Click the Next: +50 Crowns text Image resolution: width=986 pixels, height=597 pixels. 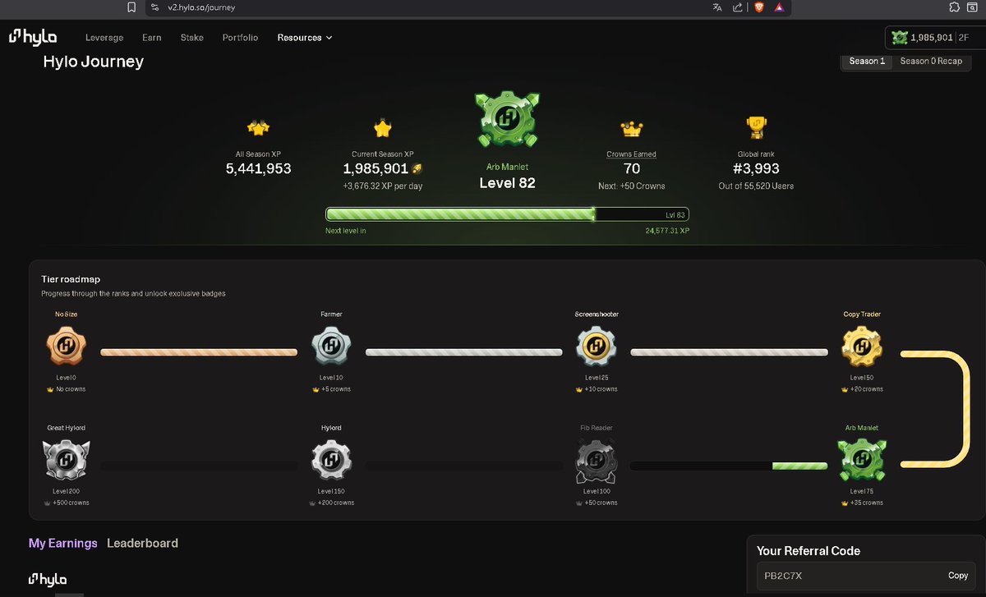pyautogui.click(x=631, y=186)
